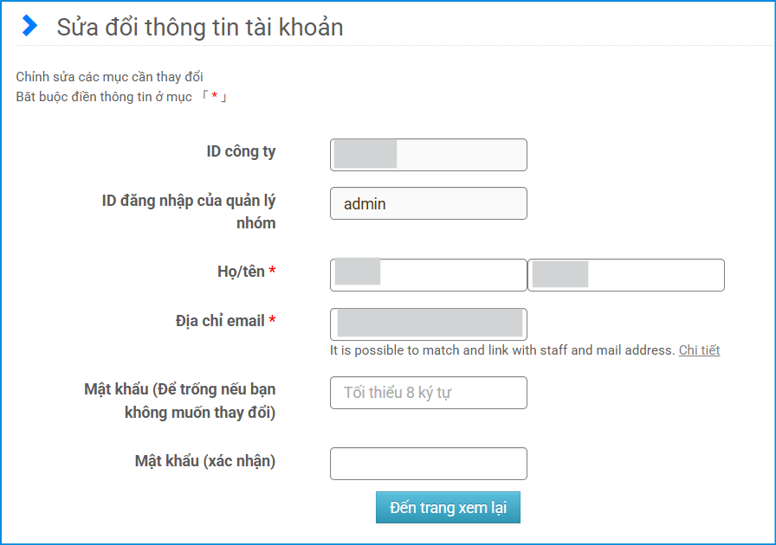The height and width of the screenshot is (545, 776).
Task: Click the admin login ID field
Action: (428, 203)
